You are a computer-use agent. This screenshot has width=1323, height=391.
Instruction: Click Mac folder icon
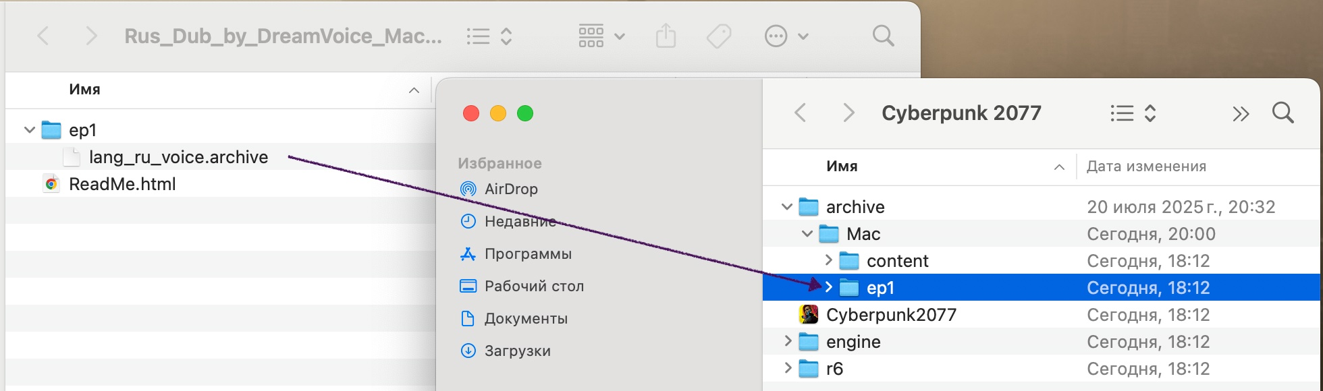coord(829,233)
